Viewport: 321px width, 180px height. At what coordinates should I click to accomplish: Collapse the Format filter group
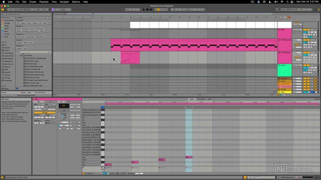pos(20,40)
